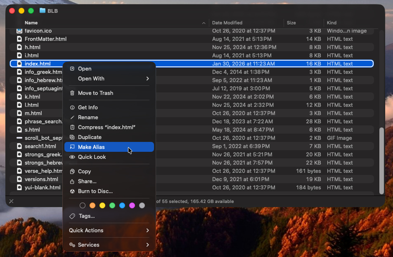Choose Quick Look entry
The width and height of the screenshot is (393, 257).
click(109, 157)
